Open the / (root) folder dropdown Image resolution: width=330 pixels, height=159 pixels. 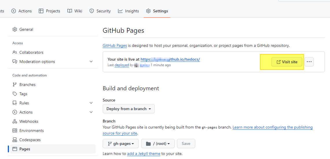158,143
